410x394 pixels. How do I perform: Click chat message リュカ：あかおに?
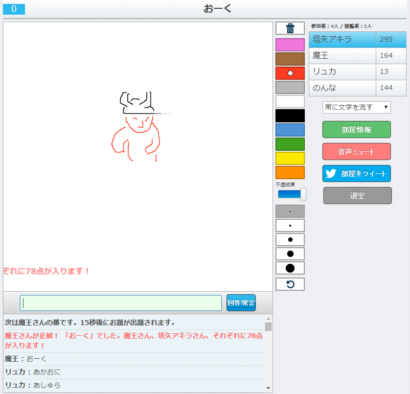(33, 372)
